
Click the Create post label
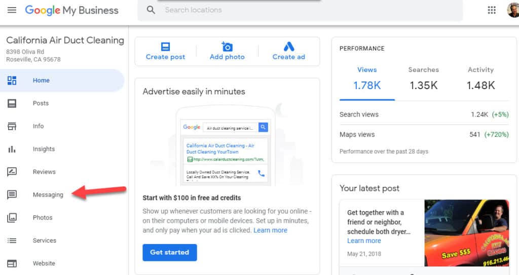pos(165,57)
